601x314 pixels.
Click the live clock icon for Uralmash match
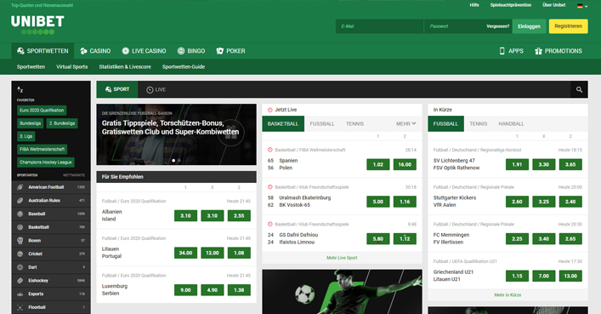(x=269, y=187)
